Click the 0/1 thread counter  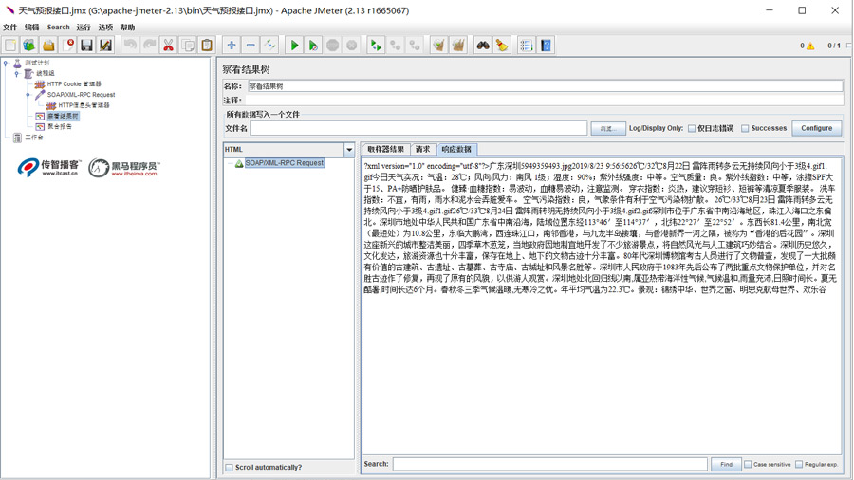tap(834, 46)
